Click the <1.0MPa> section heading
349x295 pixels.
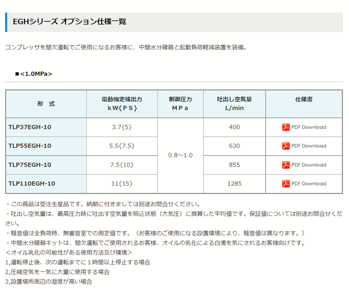[33, 74]
